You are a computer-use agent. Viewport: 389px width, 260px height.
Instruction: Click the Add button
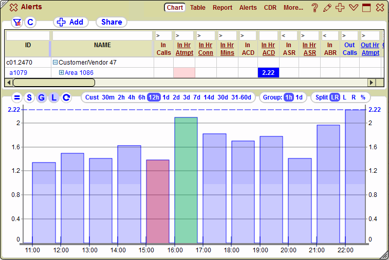pos(71,22)
